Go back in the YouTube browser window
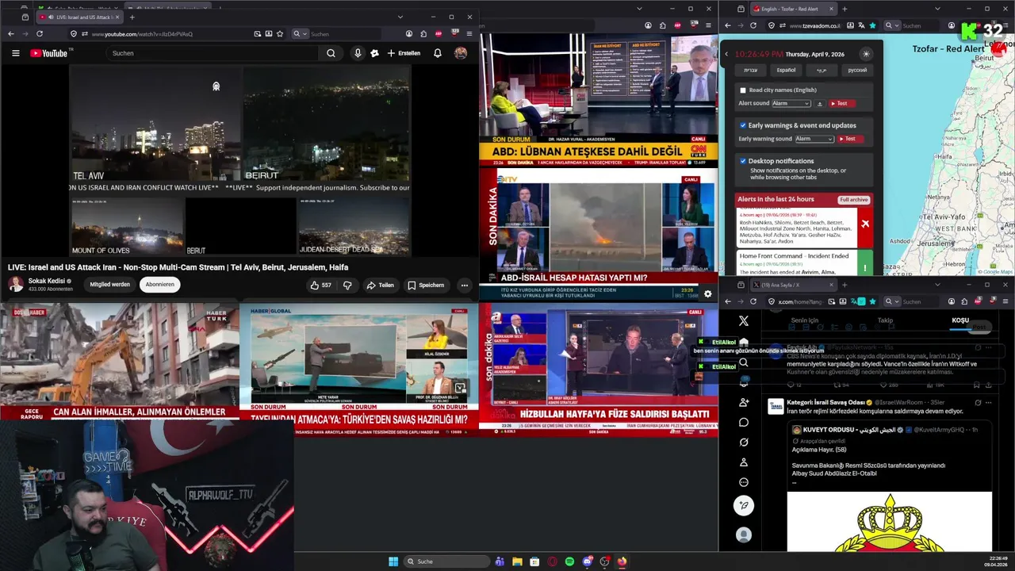The width and height of the screenshot is (1015, 571). pyautogui.click(x=11, y=34)
